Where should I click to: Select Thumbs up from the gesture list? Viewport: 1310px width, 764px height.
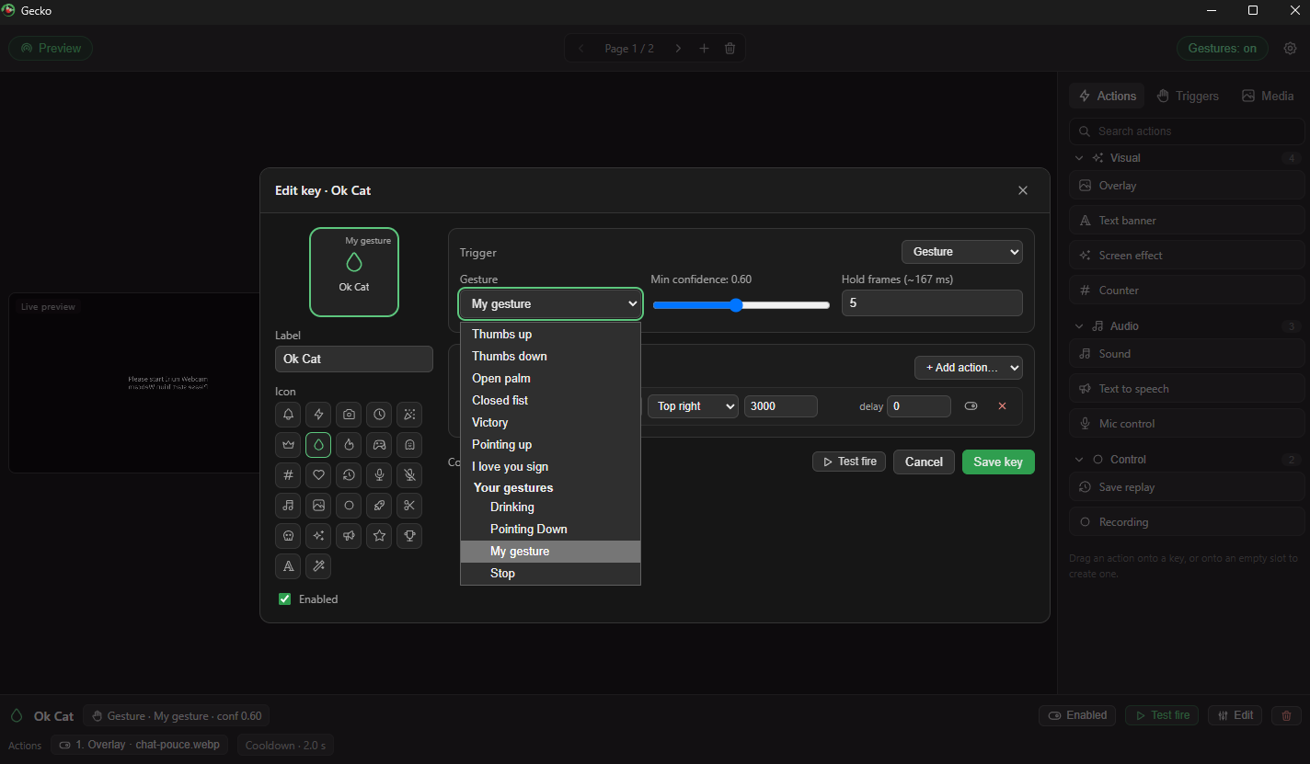[550, 335]
